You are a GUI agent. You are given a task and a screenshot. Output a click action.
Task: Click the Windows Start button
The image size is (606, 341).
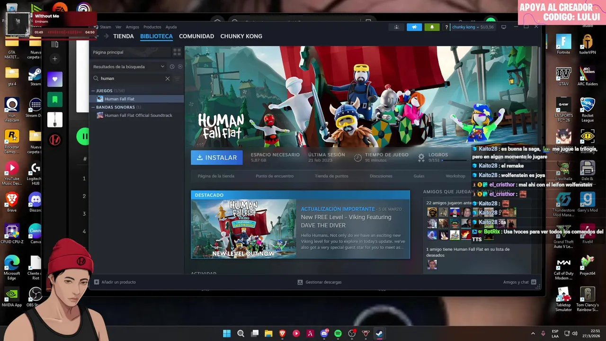pyautogui.click(x=227, y=333)
